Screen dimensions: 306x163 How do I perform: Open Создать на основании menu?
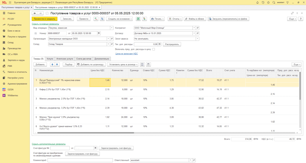coord(120,19)
